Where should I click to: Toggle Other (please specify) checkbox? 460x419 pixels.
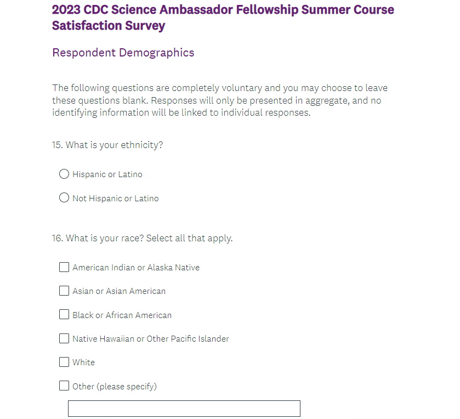click(x=64, y=386)
